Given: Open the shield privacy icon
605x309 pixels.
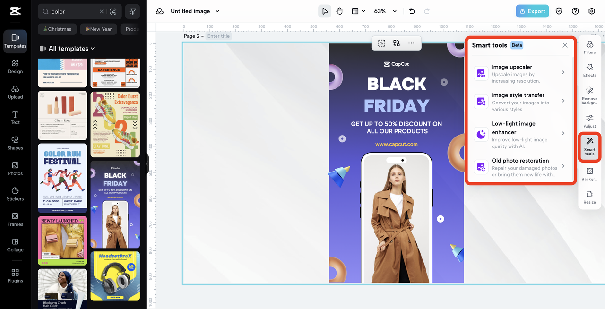Looking at the screenshot, I should 559,11.
